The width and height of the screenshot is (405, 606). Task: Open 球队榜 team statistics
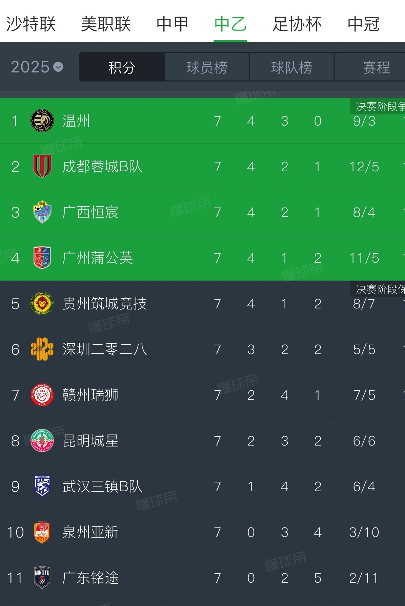(x=291, y=67)
